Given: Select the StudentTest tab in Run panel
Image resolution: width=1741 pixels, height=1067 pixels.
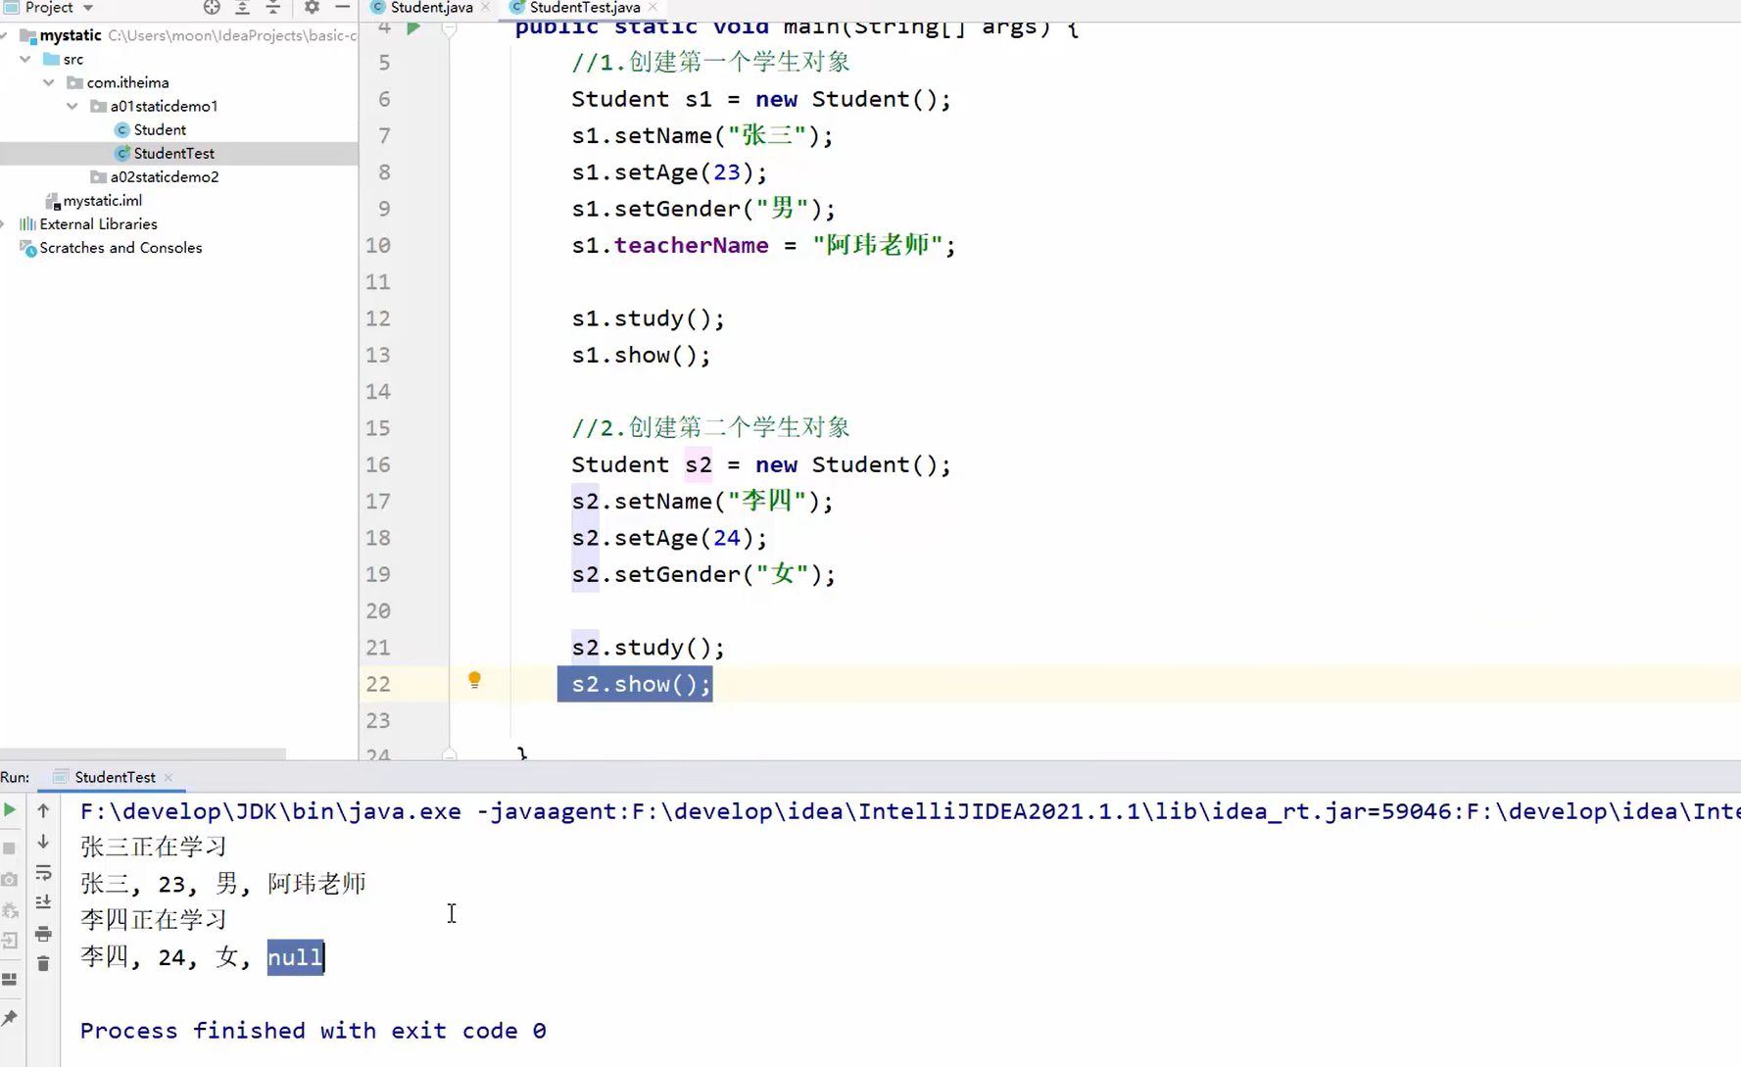Looking at the screenshot, I should point(114,777).
